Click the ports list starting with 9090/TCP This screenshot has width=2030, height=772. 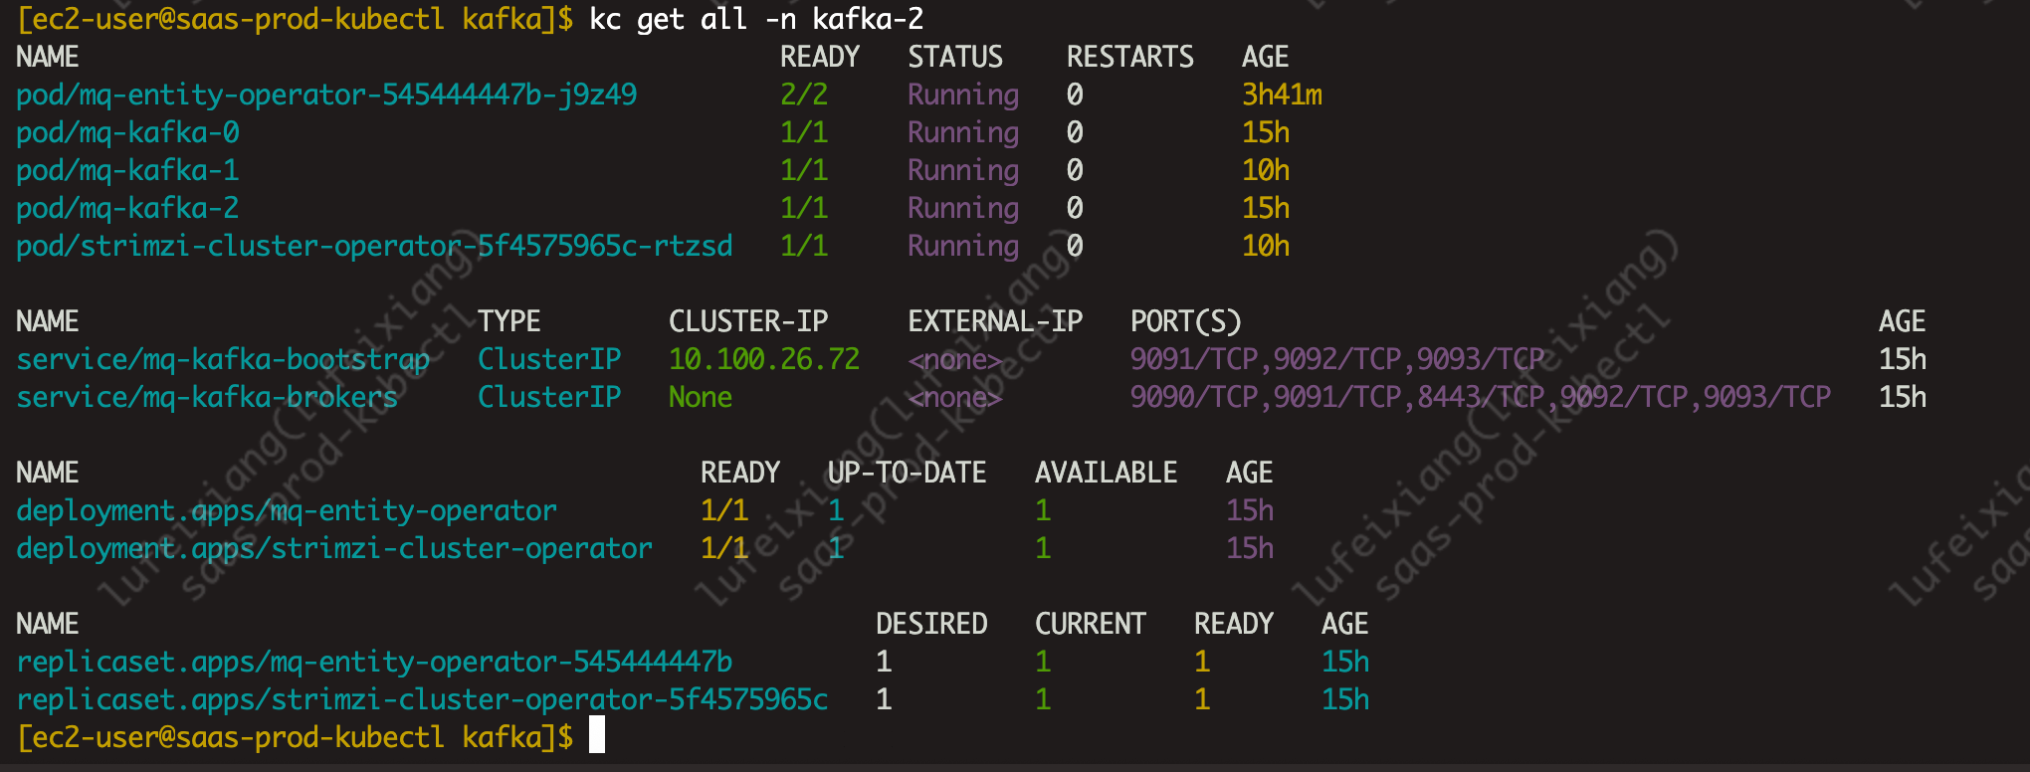[1481, 397]
